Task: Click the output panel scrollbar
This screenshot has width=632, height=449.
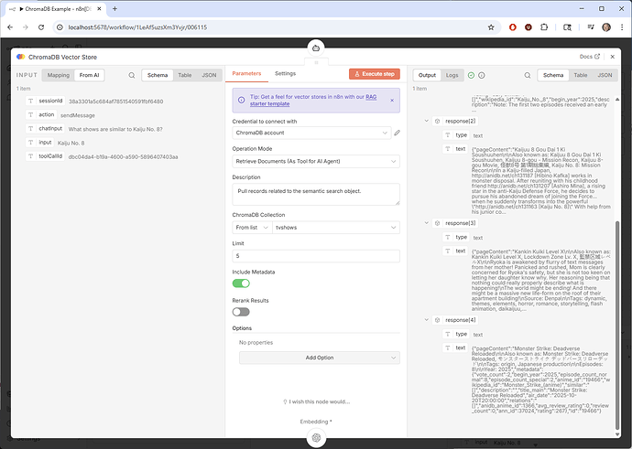Action: tap(617, 325)
